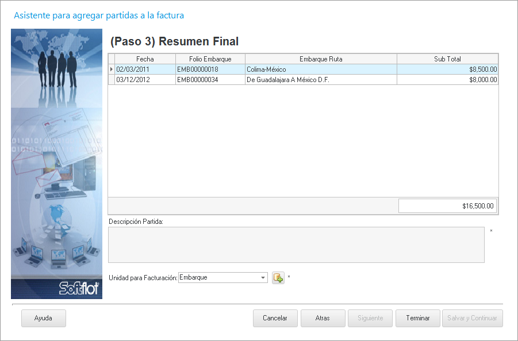Go back with the Atras button
Image resolution: width=518 pixels, height=341 pixels.
[323, 318]
